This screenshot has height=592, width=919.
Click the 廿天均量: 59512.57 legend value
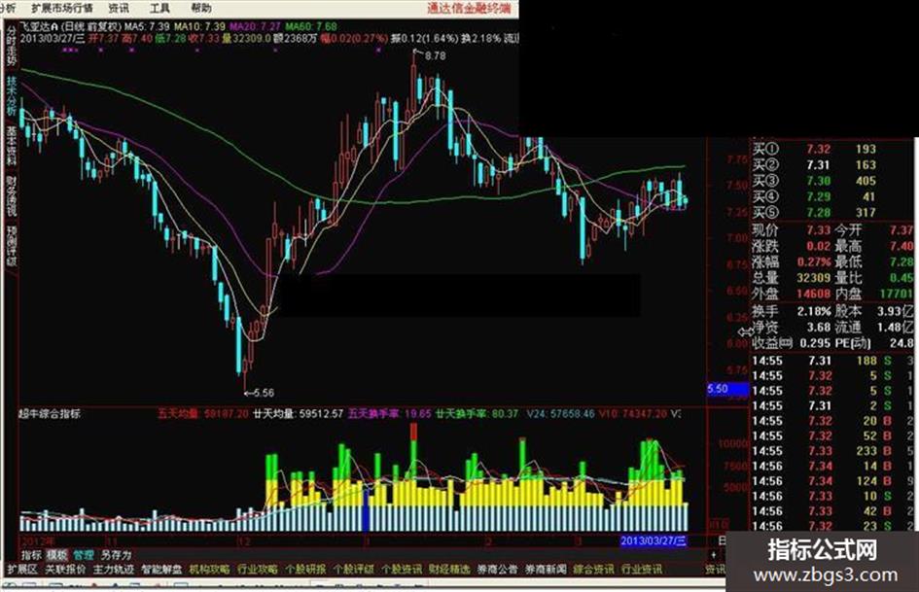click(299, 414)
